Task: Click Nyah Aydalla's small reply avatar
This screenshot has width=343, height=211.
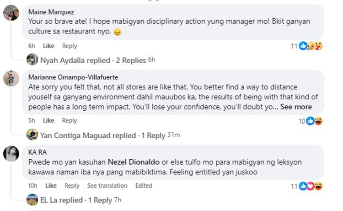Action: point(32,60)
